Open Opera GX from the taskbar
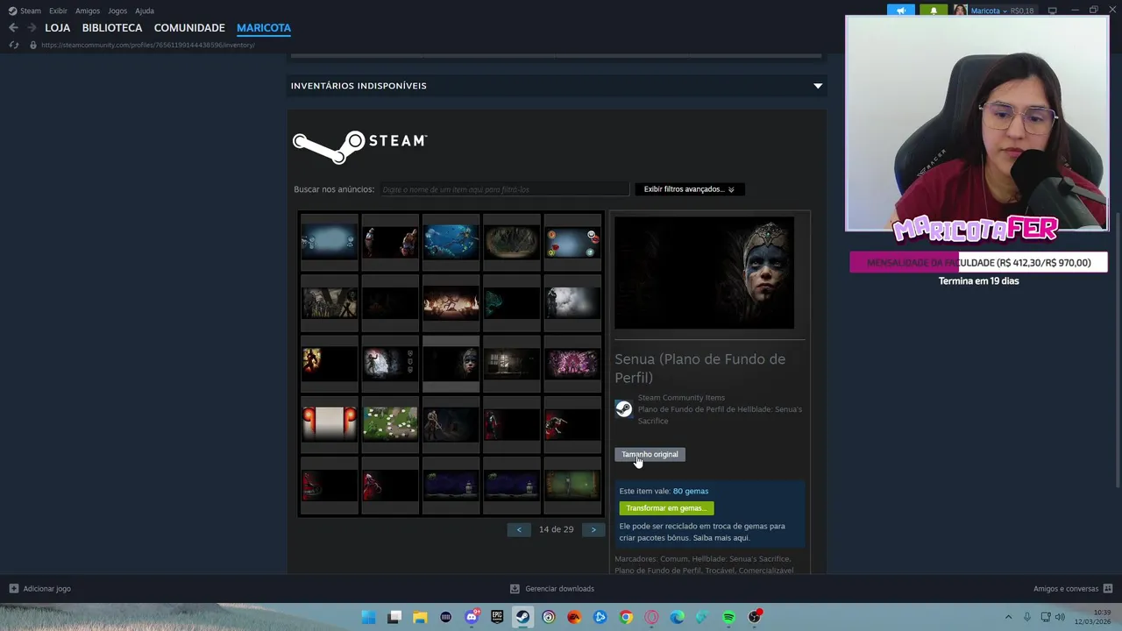 click(x=651, y=617)
